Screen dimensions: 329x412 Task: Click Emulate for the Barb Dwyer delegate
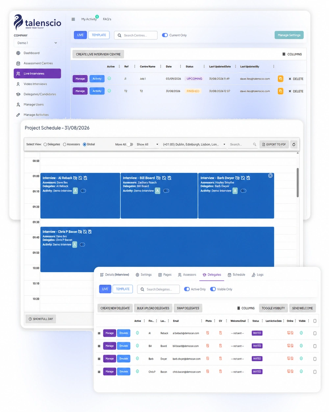point(124,359)
